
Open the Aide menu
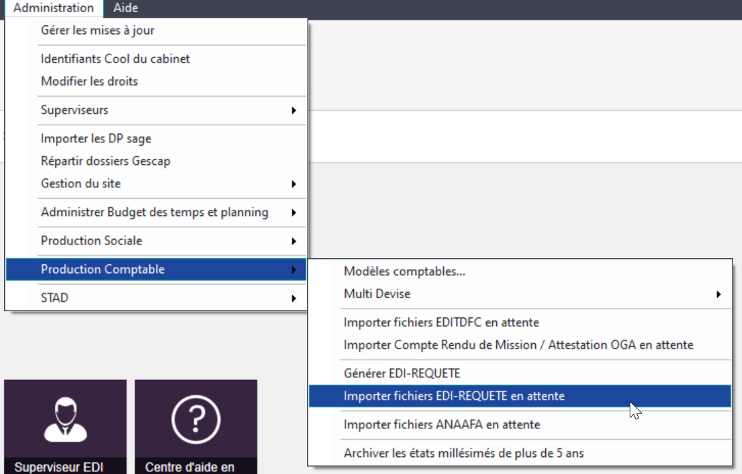[126, 8]
